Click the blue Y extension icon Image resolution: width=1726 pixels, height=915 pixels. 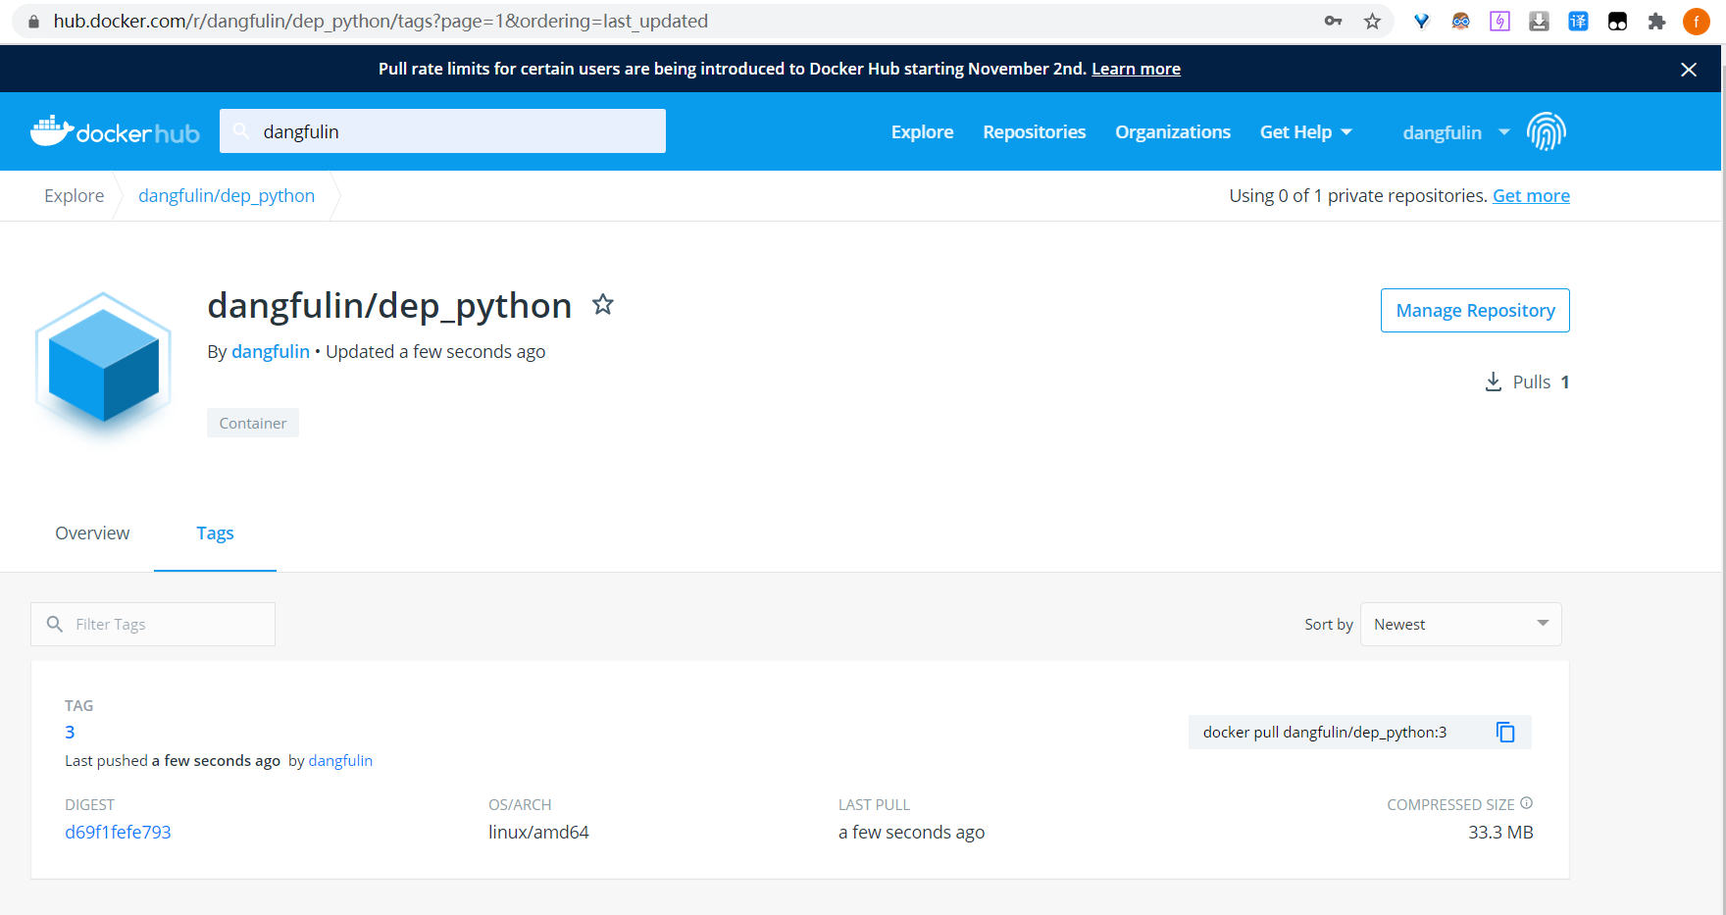tap(1421, 22)
